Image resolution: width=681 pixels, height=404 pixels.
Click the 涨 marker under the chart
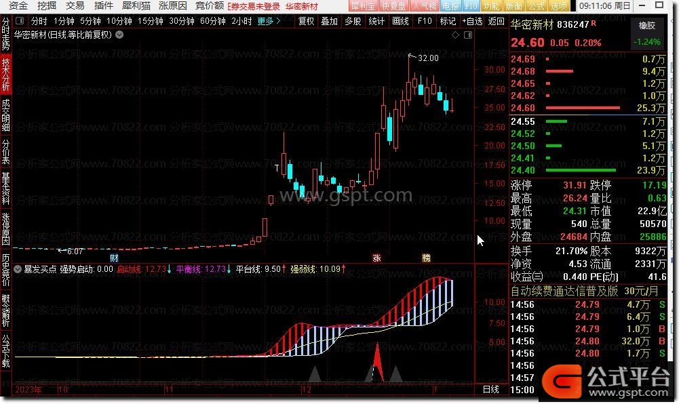click(x=376, y=258)
